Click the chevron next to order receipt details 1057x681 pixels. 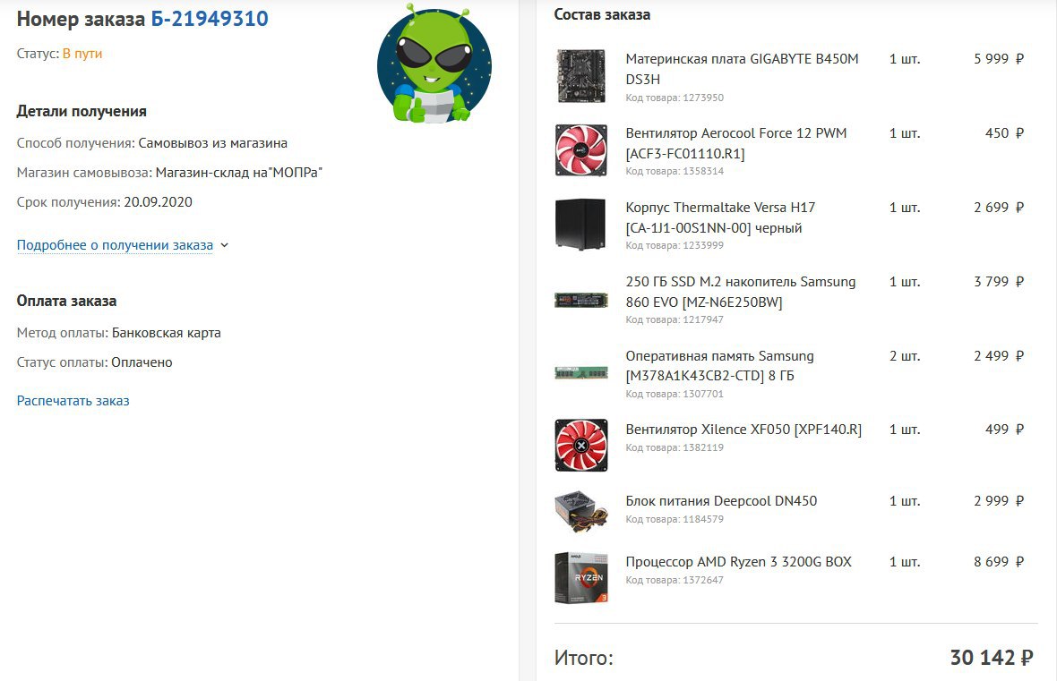[x=225, y=246]
